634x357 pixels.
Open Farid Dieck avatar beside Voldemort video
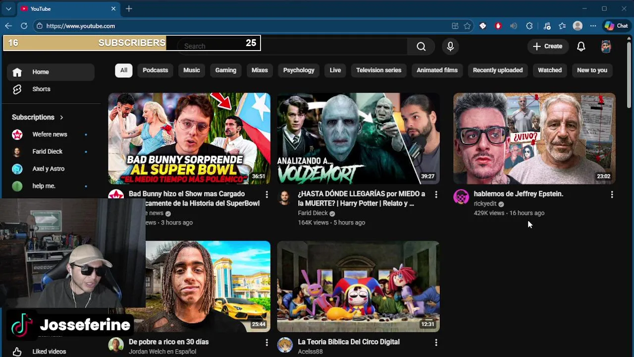285,197
